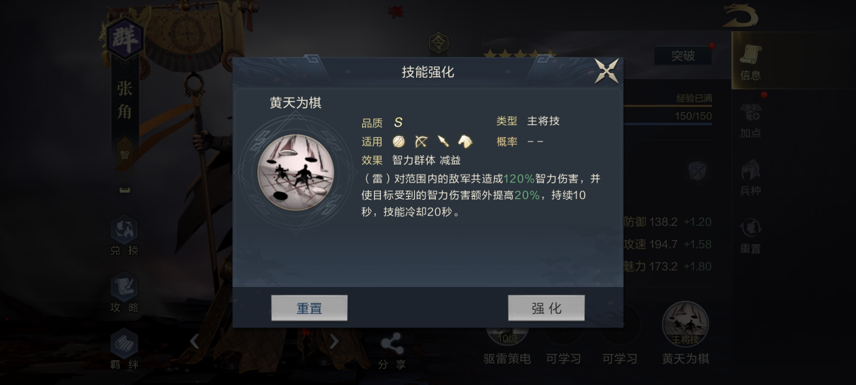Open the 兑换 exchange icon

(x=125, y=236)
